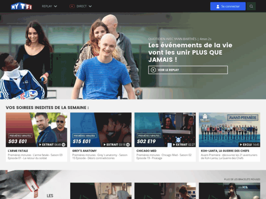Open Koh-Lanta Avant-Première thumbnail
Viewport: 266px width, 199px height.
tap(230, 130)
